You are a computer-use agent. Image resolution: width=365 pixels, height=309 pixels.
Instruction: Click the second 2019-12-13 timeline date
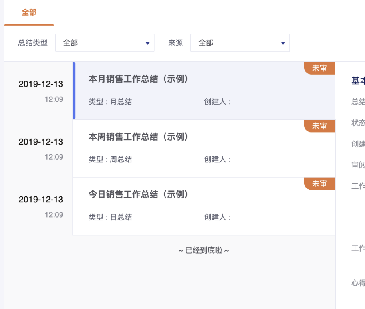41,142
